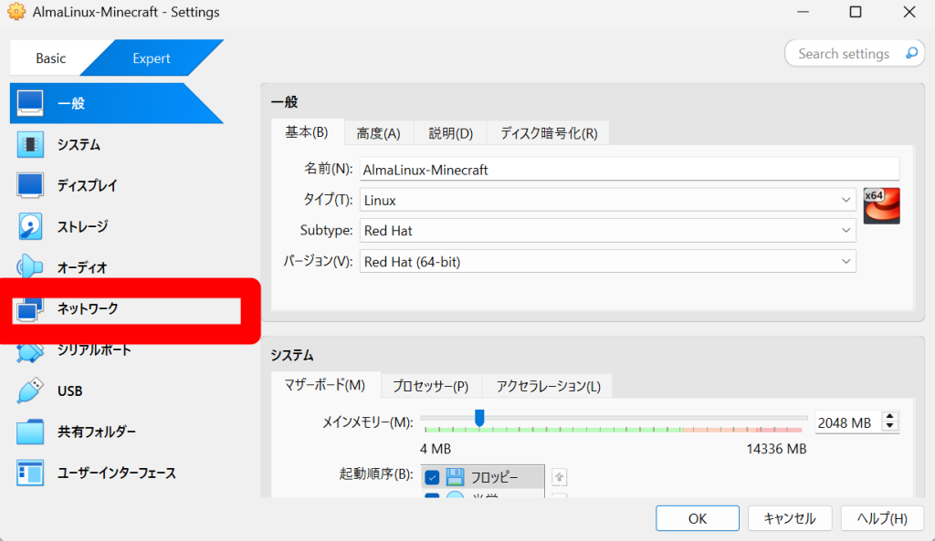This screenshot has width=935, height=541.
Task: Open help with the ヘルプ(H) button
Action: (883, 518)
